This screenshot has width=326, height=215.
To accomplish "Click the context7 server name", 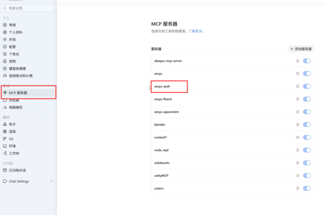I will click(160, 137).
